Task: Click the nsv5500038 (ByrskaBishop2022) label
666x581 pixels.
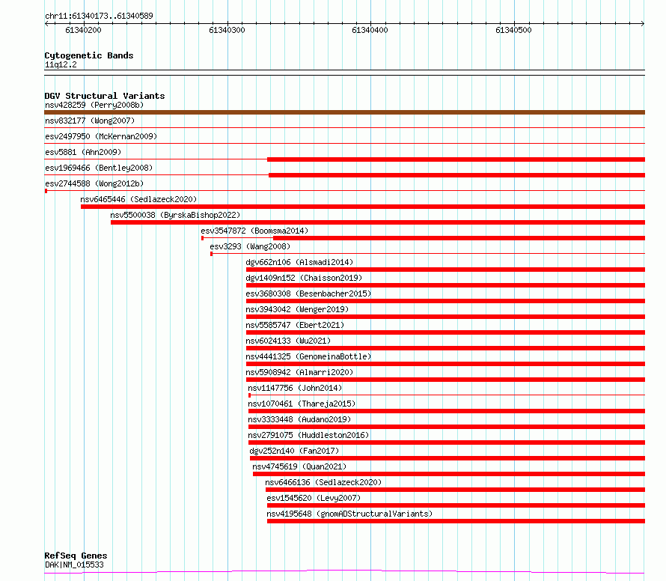Action: 175,215
